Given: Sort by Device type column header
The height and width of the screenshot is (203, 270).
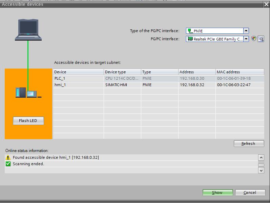Looking at the screenshot, I should tap(122, 72).
